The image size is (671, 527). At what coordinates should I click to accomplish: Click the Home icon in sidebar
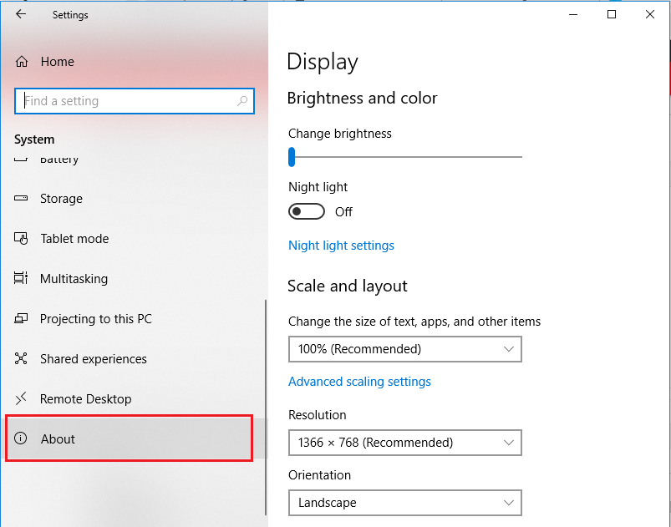[x=22, y=62]
